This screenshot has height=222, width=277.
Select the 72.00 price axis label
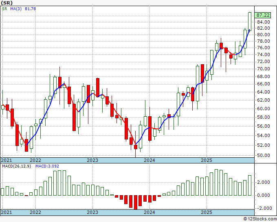point(263,61)
